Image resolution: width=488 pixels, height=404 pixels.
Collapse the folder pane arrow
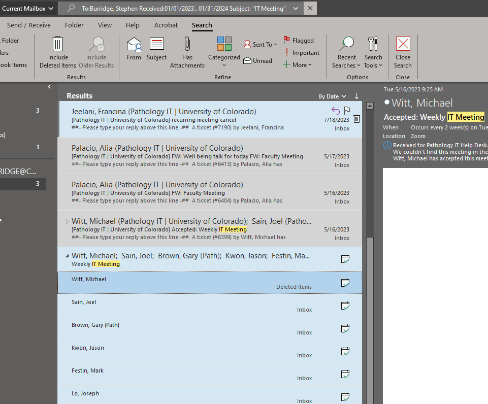tap(49, 86)
